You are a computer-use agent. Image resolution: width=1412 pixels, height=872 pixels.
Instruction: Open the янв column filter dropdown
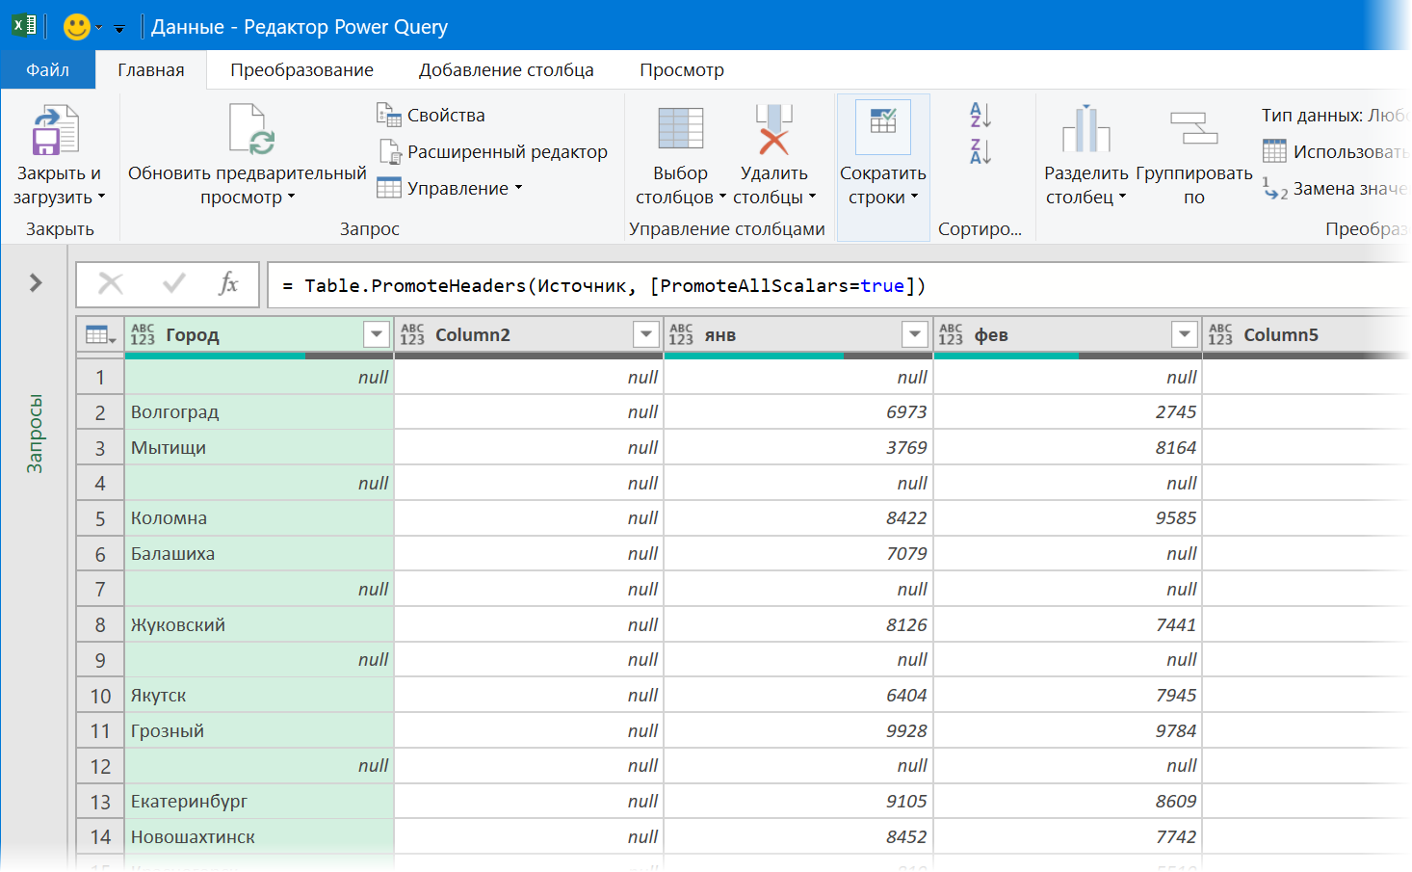coord(915,334)
